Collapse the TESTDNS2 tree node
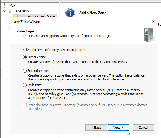This screenshot has width=161, height=138. (4, 11)
